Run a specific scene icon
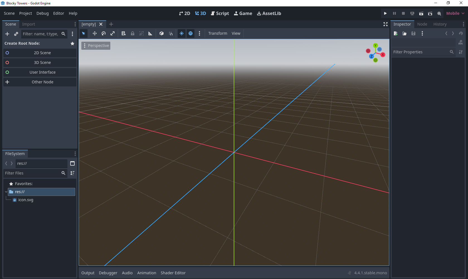Viewport: 468px width, 279px height. 430,13
